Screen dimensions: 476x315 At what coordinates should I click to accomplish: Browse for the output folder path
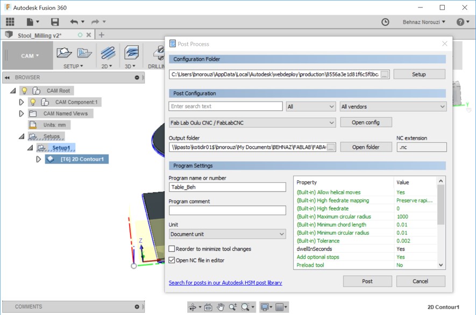click(x=331, y=147)
